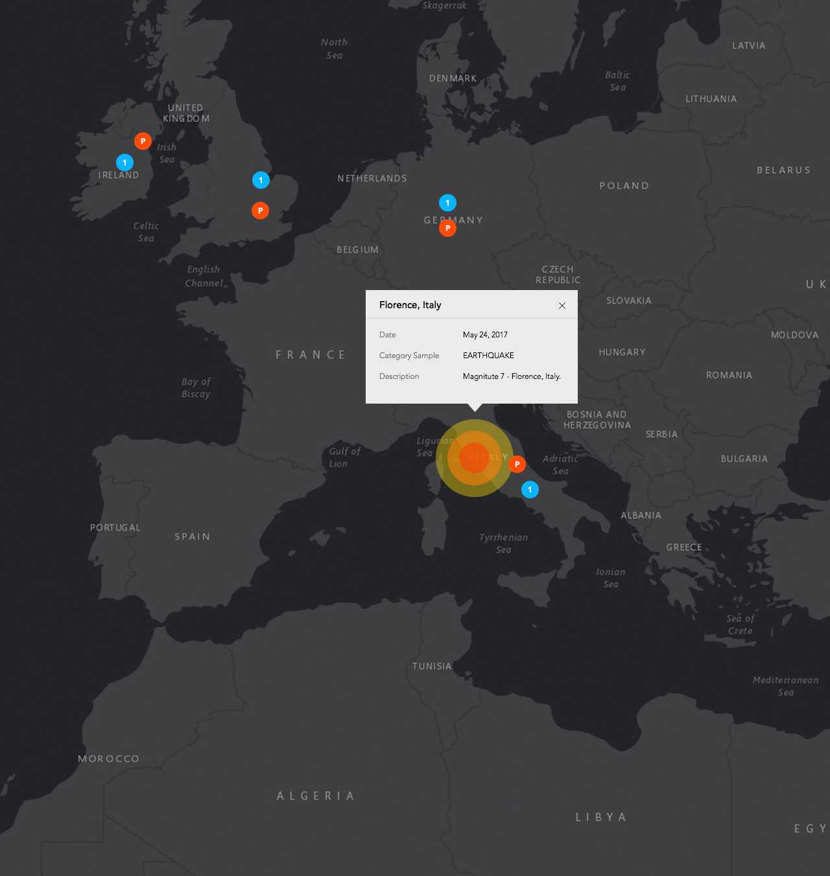
Task: Click the MOROCCO map label
Action: pyautogui.click(x=109, y=759)
